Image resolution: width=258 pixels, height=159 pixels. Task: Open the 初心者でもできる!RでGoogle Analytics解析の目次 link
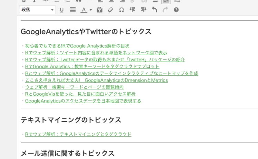pyautogui.click(x=77, y=46)
